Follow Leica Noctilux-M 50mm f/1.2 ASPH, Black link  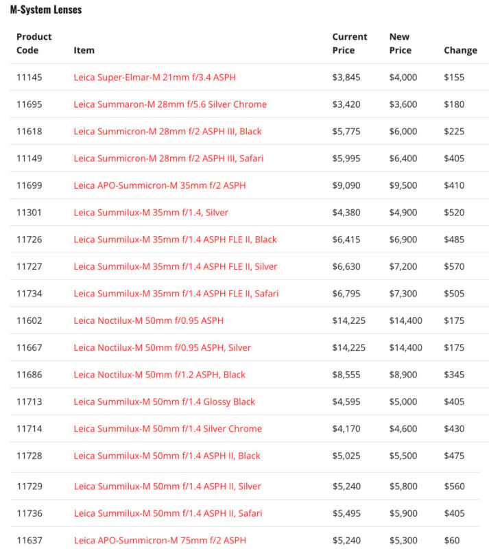pos(159,375)
